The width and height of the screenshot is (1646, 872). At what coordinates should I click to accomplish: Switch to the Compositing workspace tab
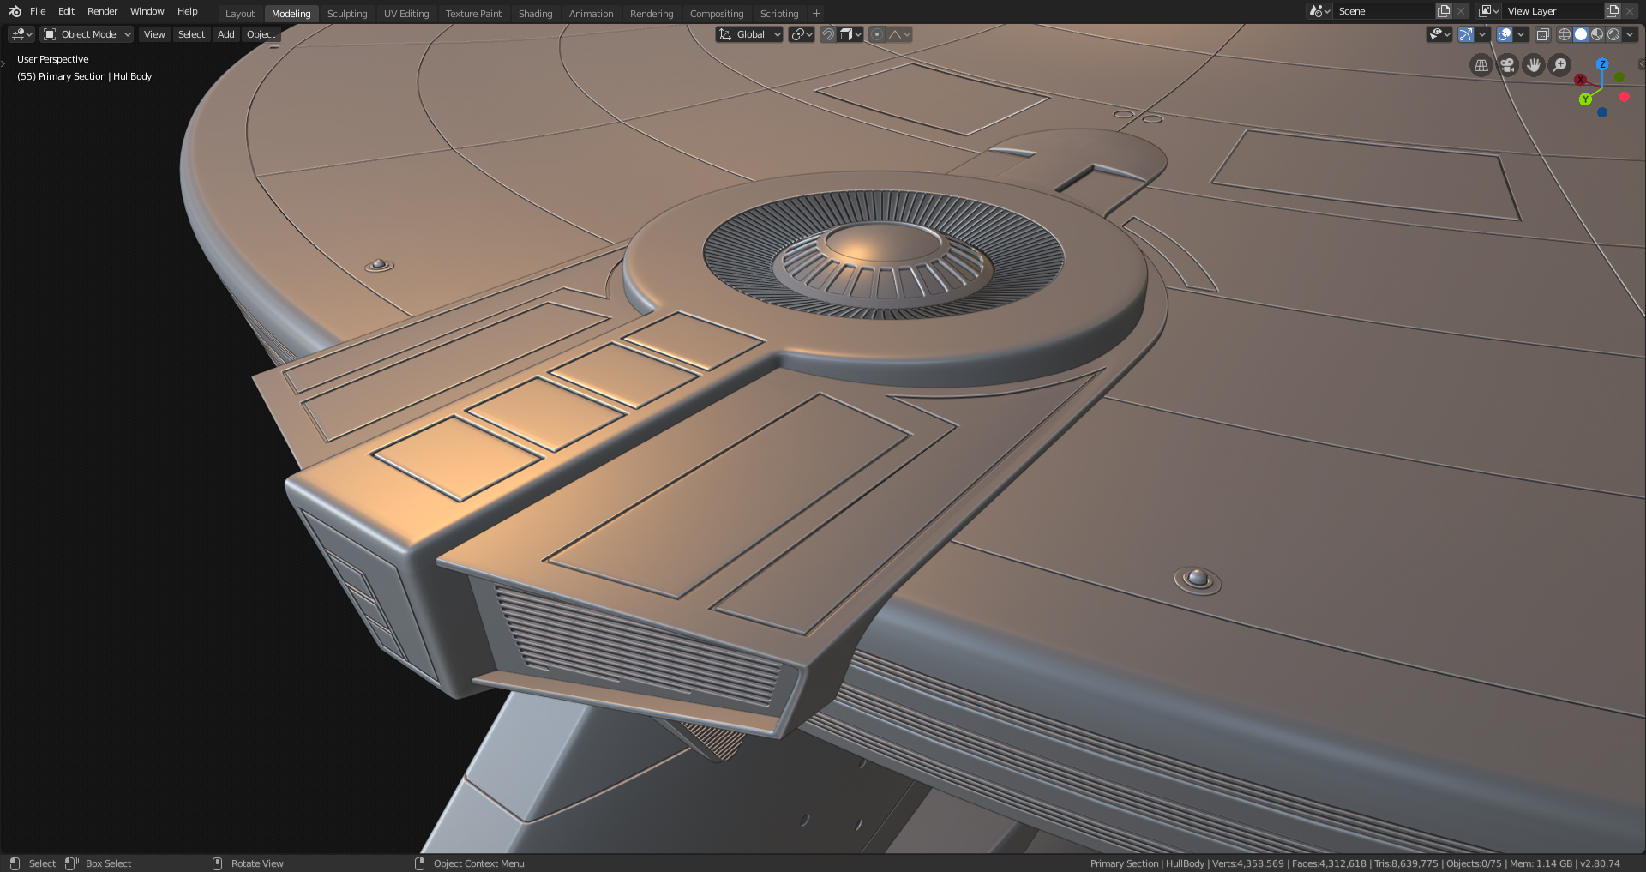tap(717, 14)
